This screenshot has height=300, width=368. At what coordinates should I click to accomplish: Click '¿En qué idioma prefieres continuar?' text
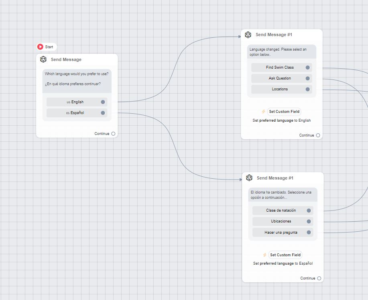[73, 84]
